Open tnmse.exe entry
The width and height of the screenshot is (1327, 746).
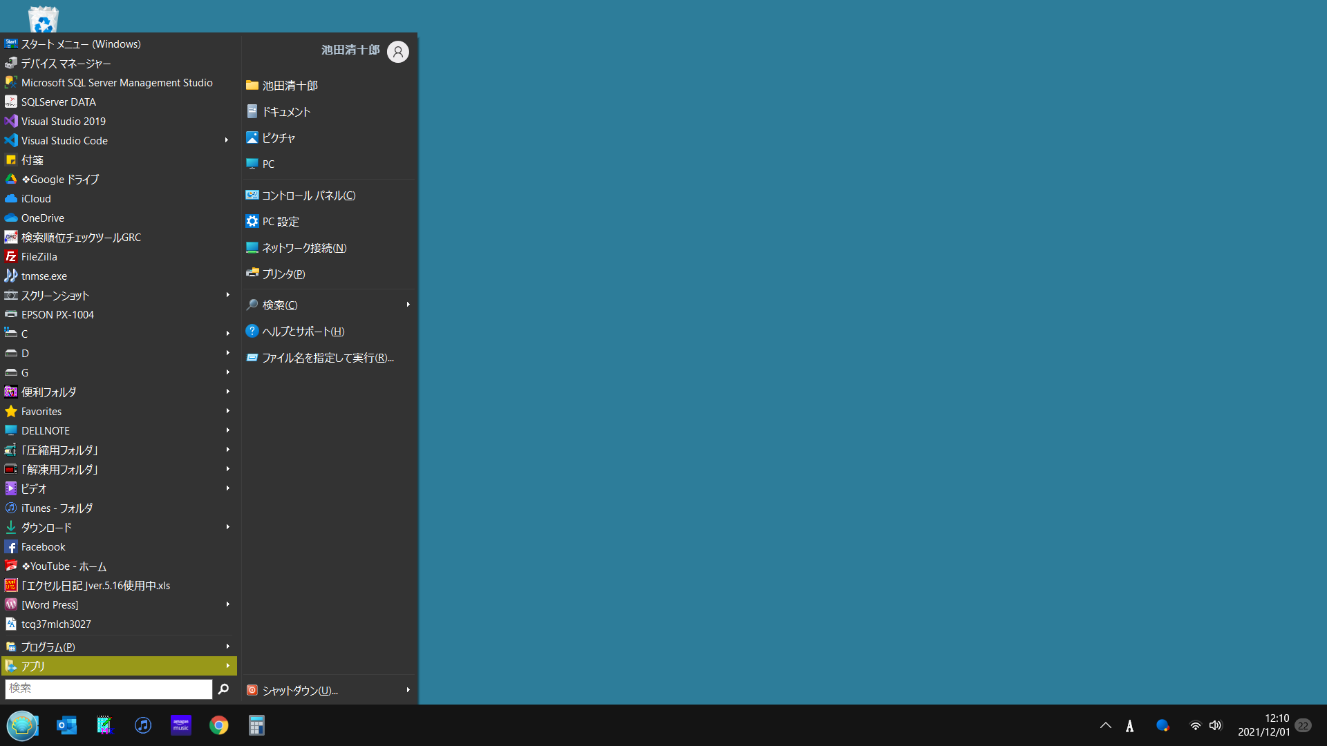tap(119, 276)
